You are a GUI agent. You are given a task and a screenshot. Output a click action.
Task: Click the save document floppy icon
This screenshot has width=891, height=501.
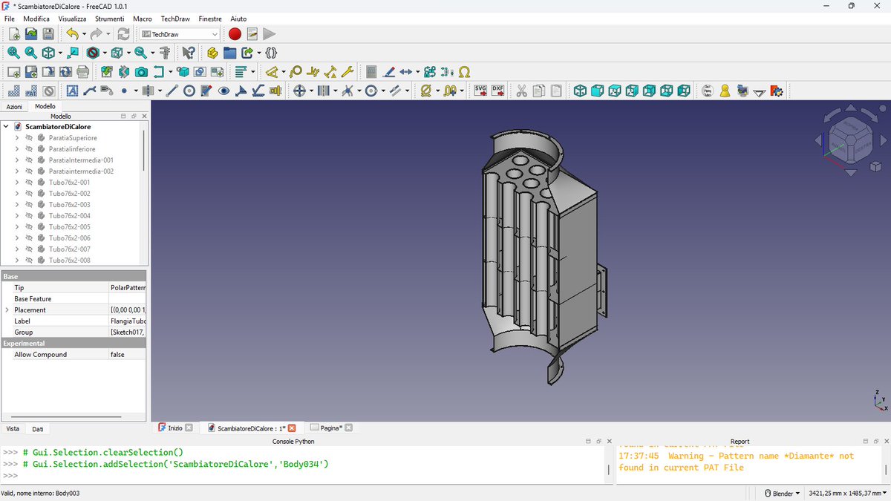[x=48, y=34]
